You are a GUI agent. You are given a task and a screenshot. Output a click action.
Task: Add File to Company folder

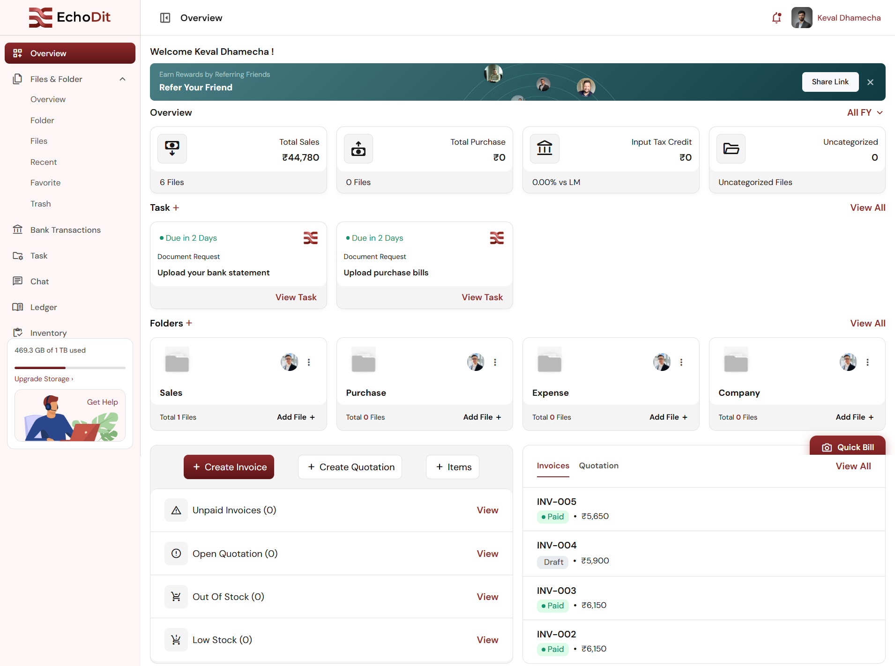click(855, 417)
